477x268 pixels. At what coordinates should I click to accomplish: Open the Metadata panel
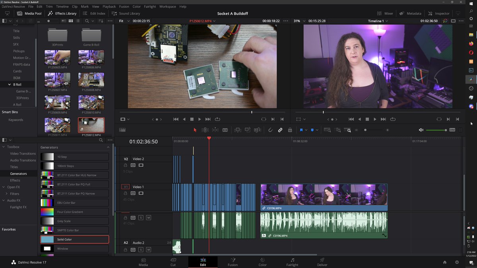click(410, 13)
